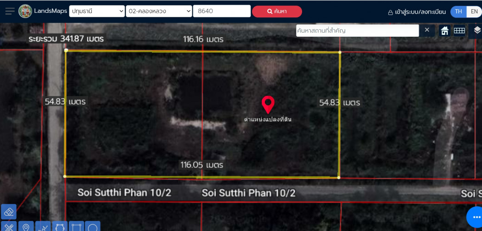
Task: Click the ค้นหาสถานที่สำคัญ search box
Action: pyautogui.click(x=357, y=30)
